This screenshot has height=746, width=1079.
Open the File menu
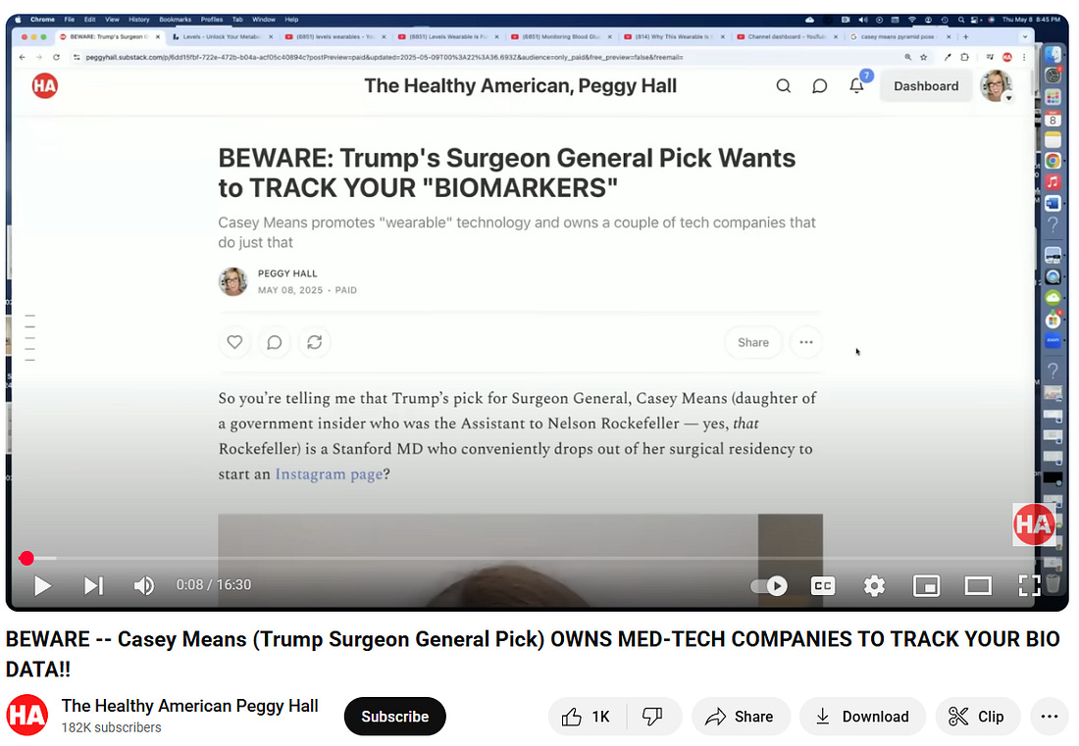point(70,20)
